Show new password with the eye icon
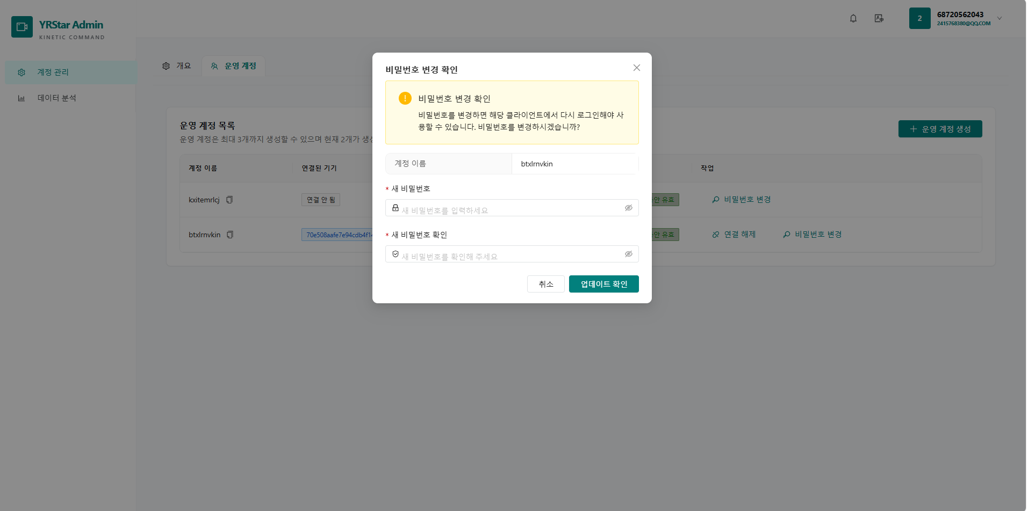 (628, 208)
